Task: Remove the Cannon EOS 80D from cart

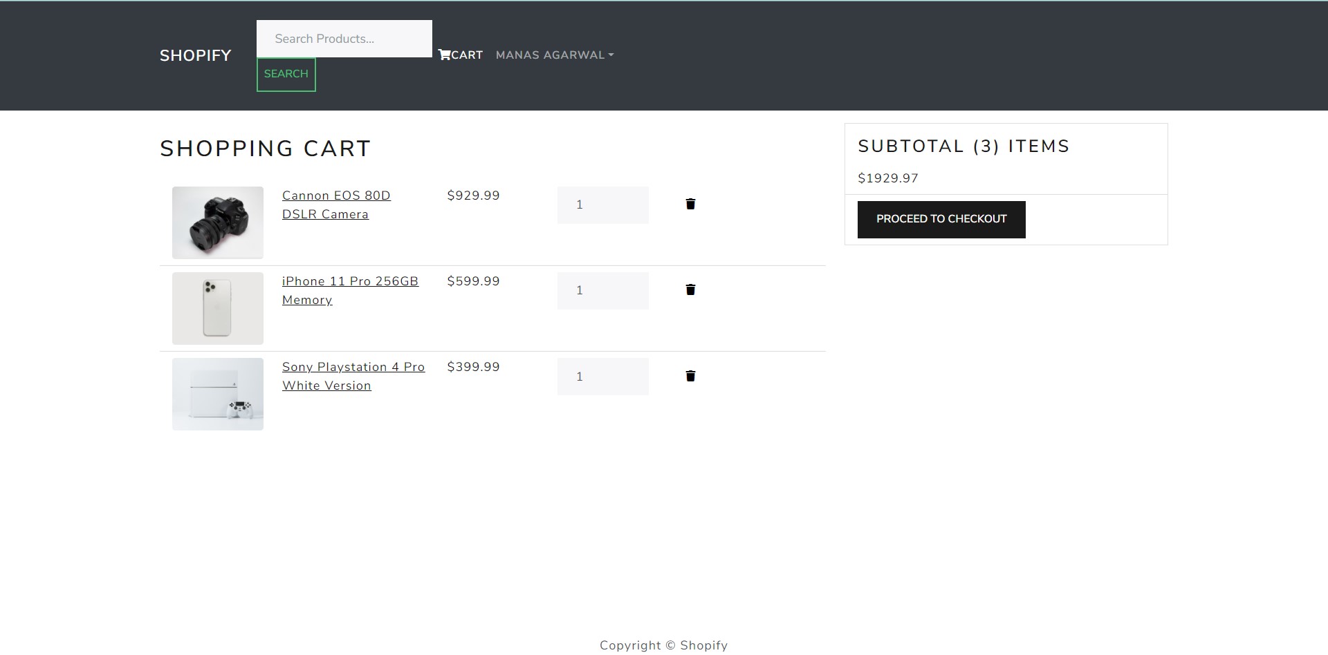Action: coord(690,204)
